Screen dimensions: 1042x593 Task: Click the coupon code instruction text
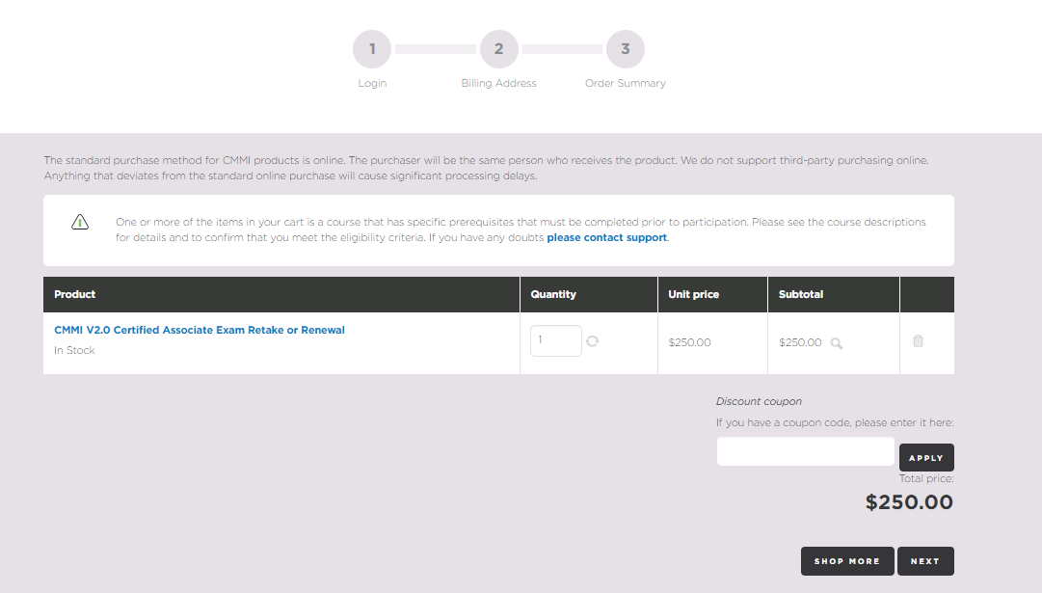point(835,422)
